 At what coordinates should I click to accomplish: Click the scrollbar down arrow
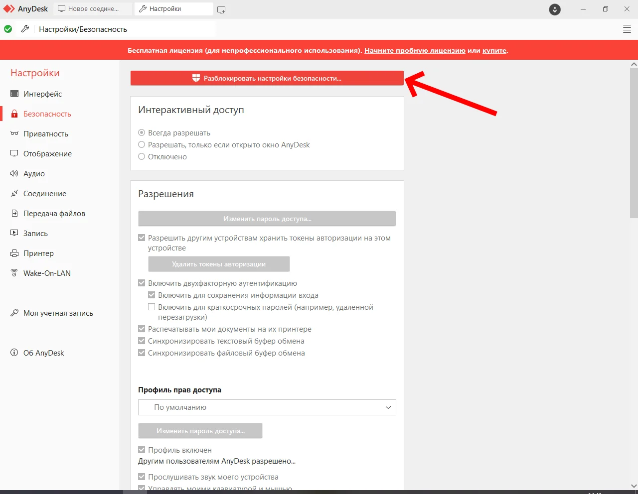pyautogui.click(x=634, y=486)
